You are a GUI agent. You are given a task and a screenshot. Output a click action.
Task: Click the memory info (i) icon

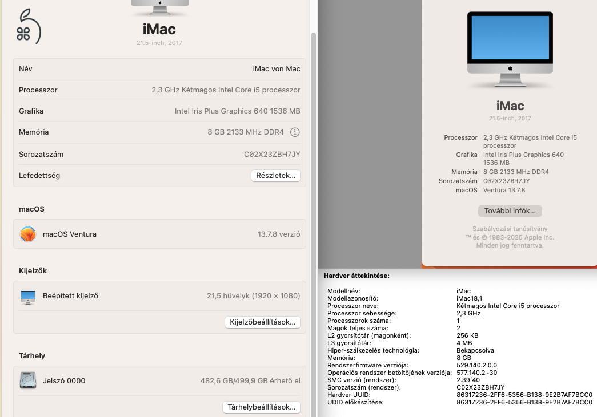point(295,132)
